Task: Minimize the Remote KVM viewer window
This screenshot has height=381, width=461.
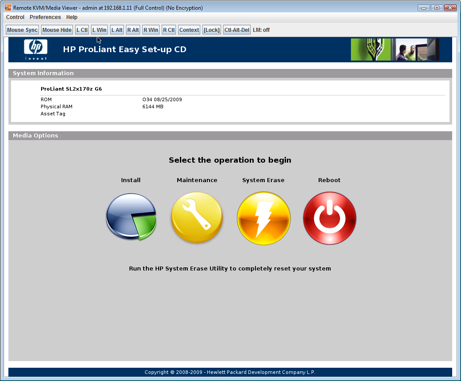Action: [x=424, y=8]
